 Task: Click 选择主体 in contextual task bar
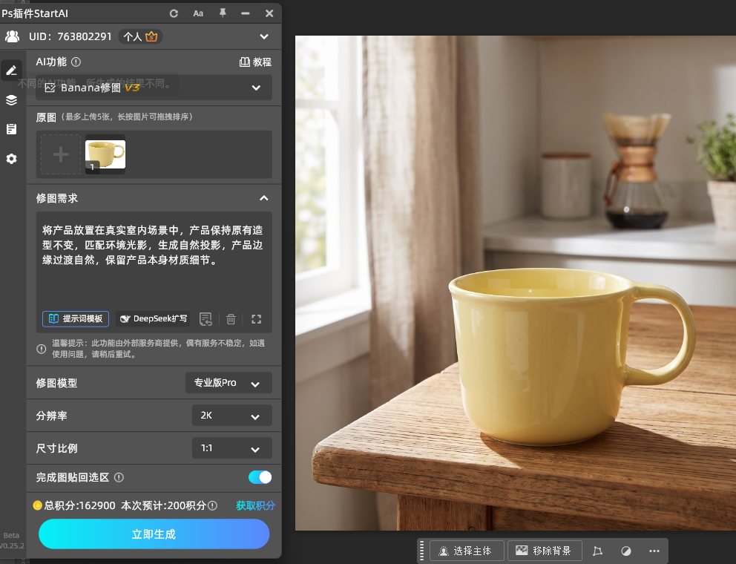point(467,551)
